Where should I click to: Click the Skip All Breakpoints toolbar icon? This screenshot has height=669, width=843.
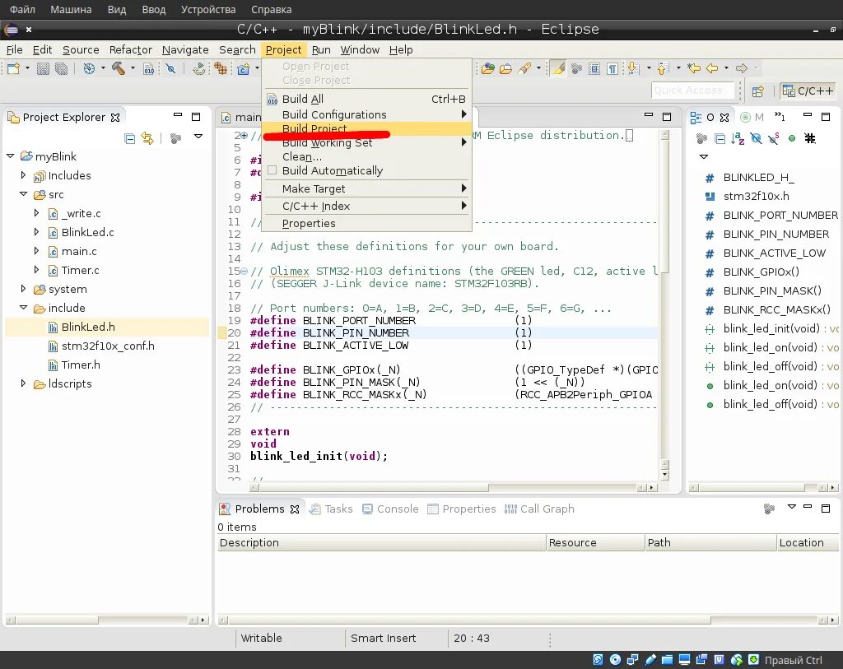tap(170, 68)
